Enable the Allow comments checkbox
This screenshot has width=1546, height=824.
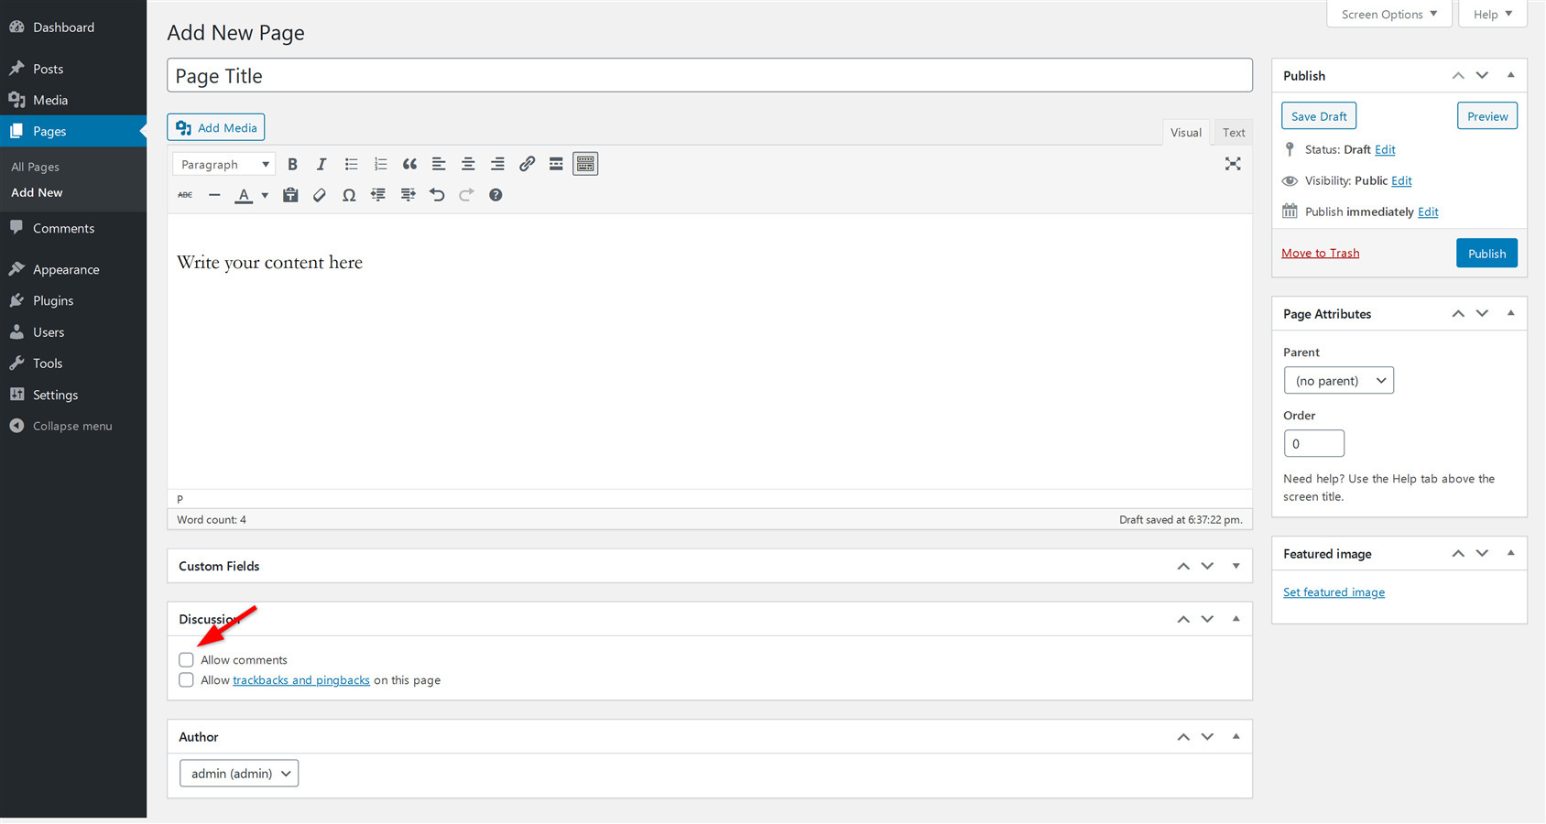pos(186,659)
